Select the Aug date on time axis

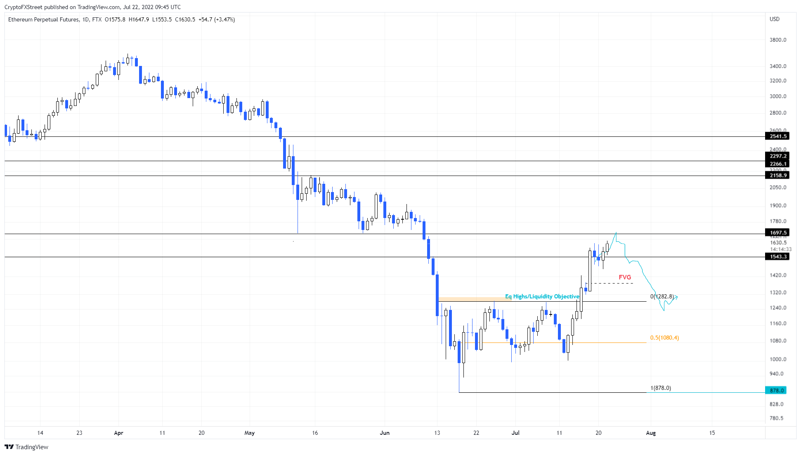[x=651, y=433]
